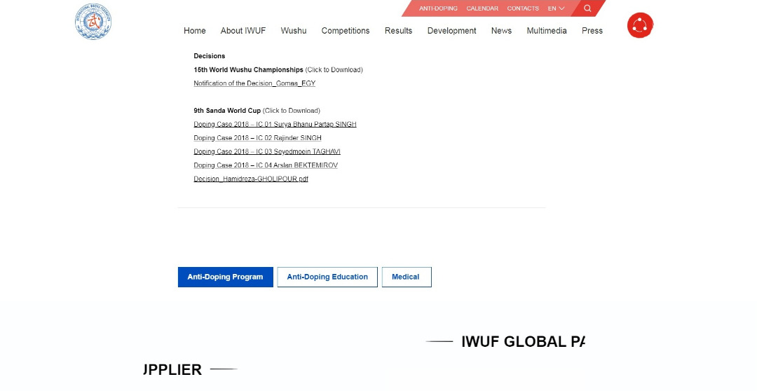Open Competitions menu item

coord(345,30)
